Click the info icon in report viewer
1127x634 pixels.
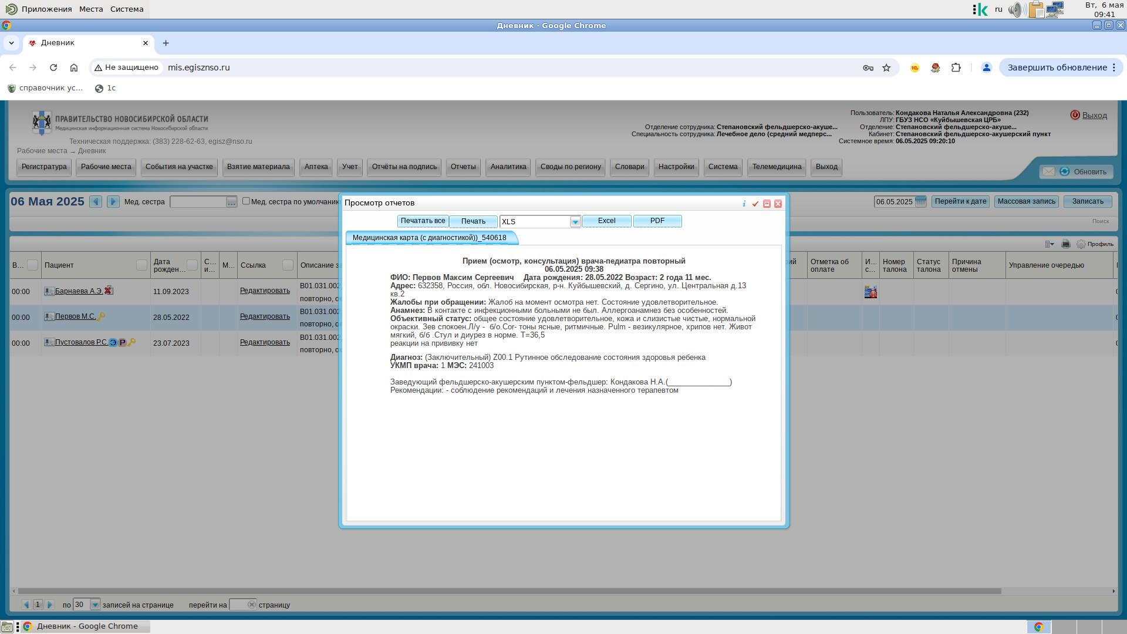click(744, 204)
